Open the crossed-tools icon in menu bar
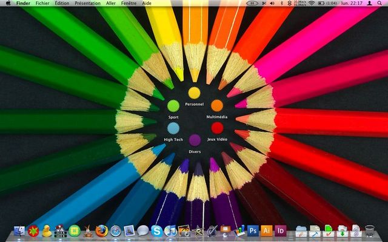Image resolution: width=388 pixels, height=242 pixels. 264,3
